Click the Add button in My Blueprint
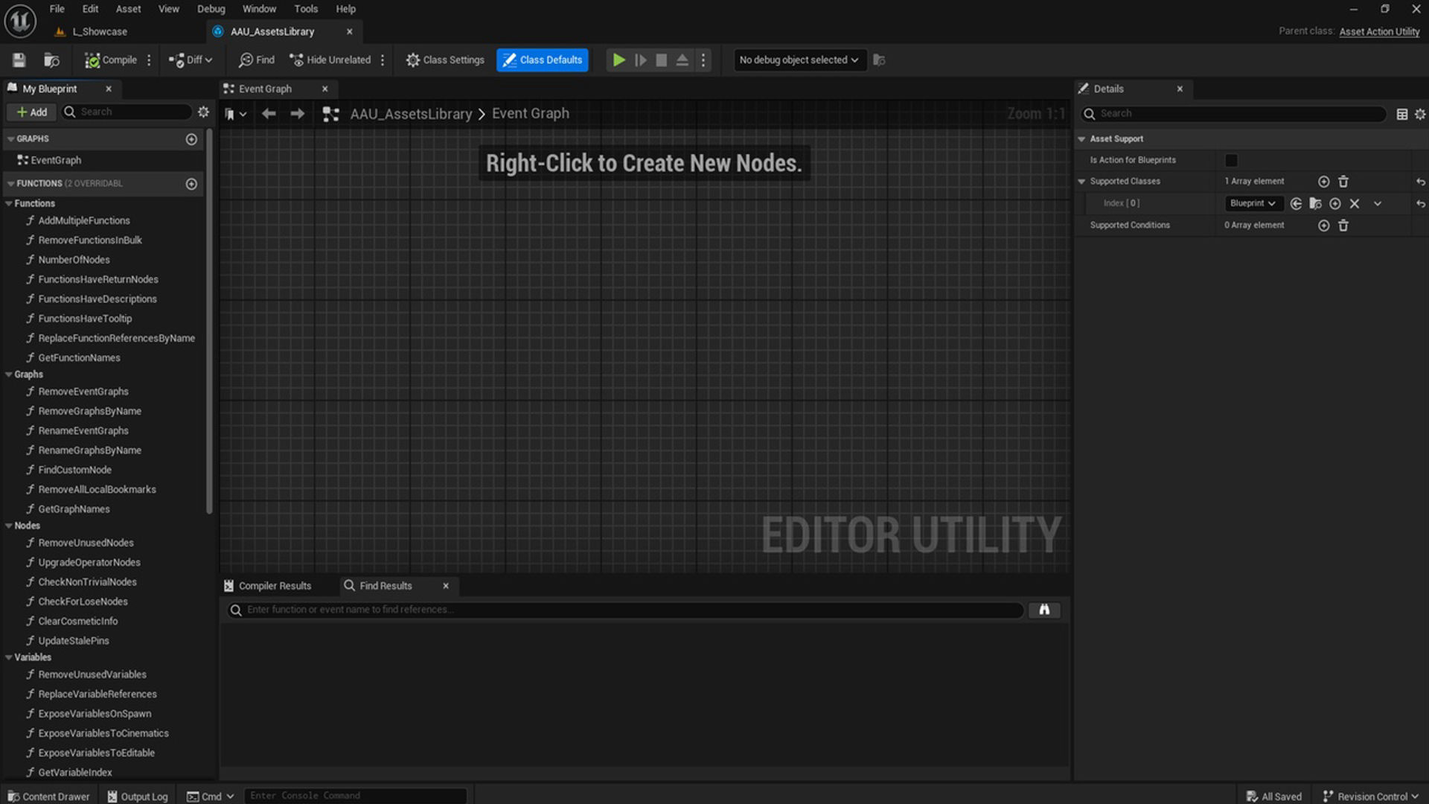Screen dimensions: 1429x804 point(31,112)
